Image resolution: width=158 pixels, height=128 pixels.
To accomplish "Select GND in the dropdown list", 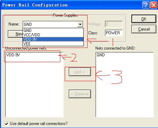I will coord(53,31).
